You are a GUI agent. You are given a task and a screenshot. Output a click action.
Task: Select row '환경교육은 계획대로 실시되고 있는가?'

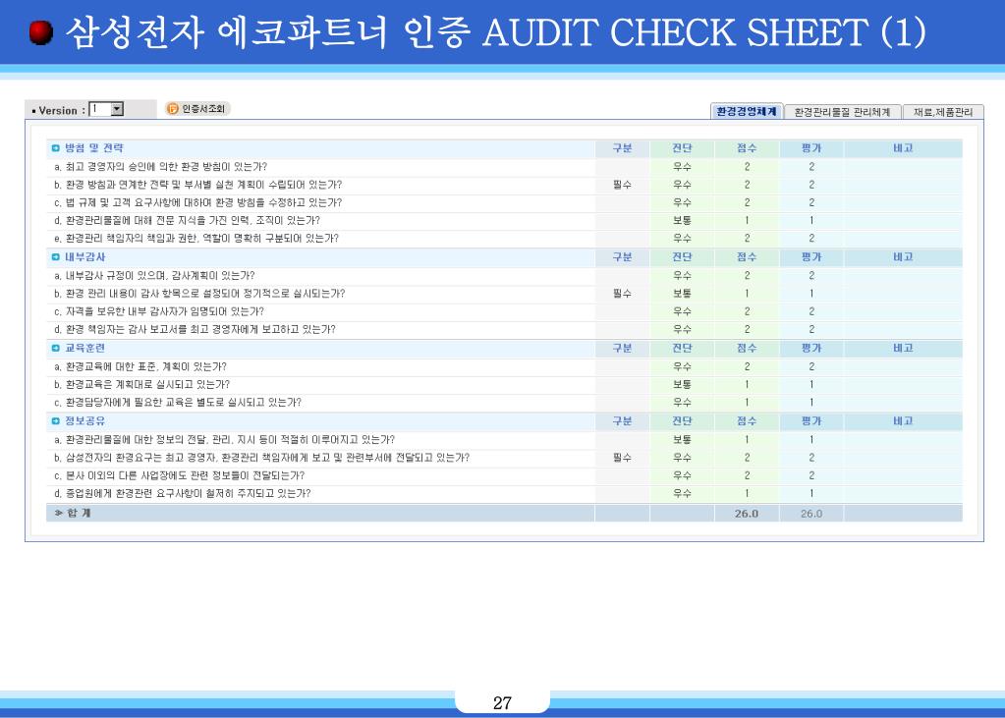click(504, 385)
